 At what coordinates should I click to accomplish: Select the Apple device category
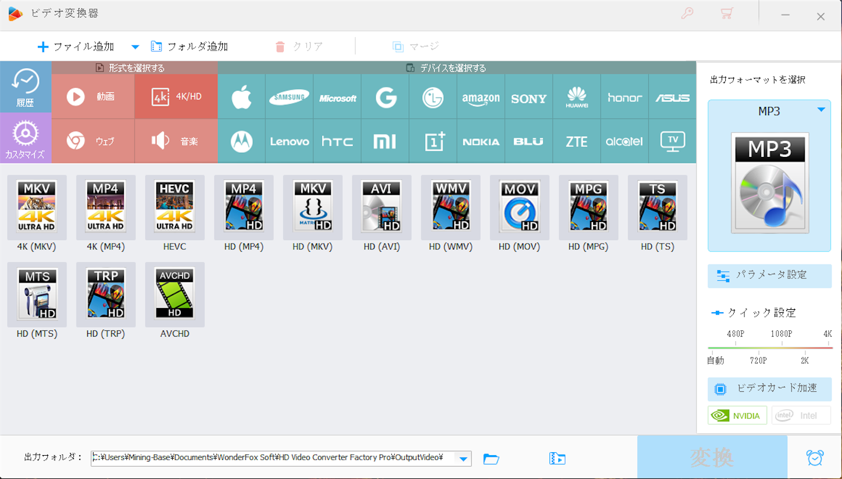(241, 96)
